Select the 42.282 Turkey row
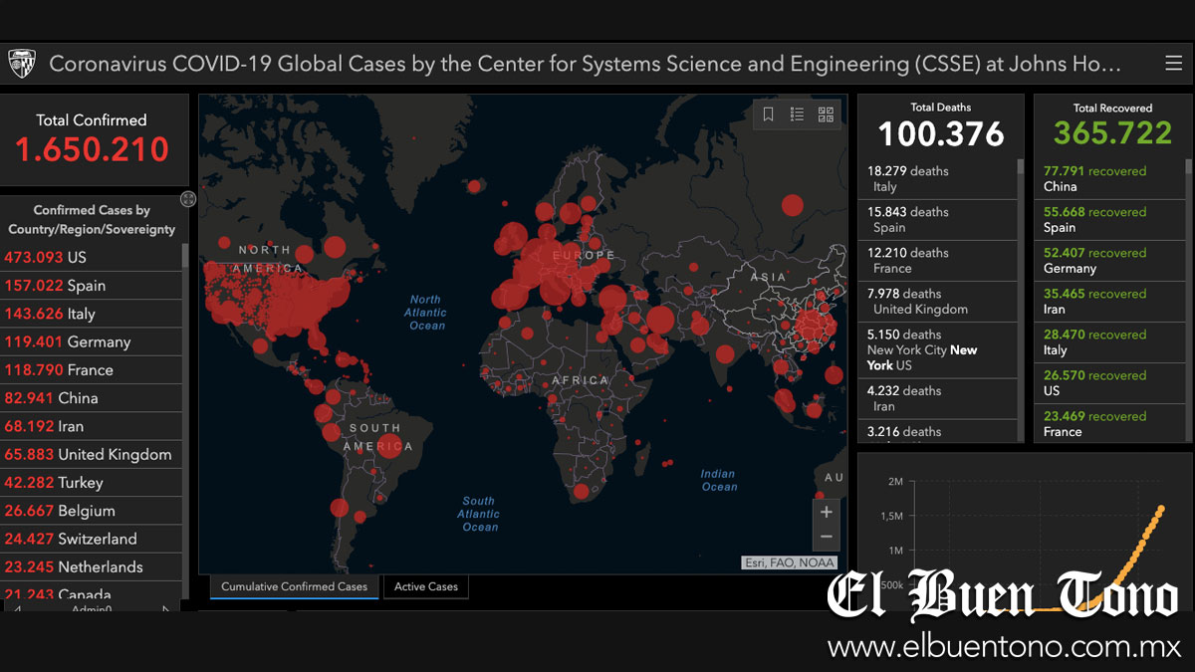Viewport: 1195px width, 672px height. click(92, 482)
